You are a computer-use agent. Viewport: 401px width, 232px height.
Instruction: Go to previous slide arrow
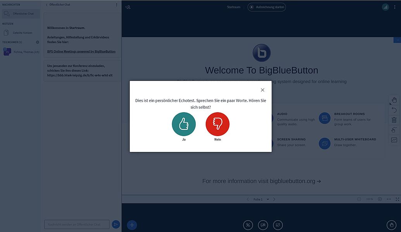[x=248, y=200]
